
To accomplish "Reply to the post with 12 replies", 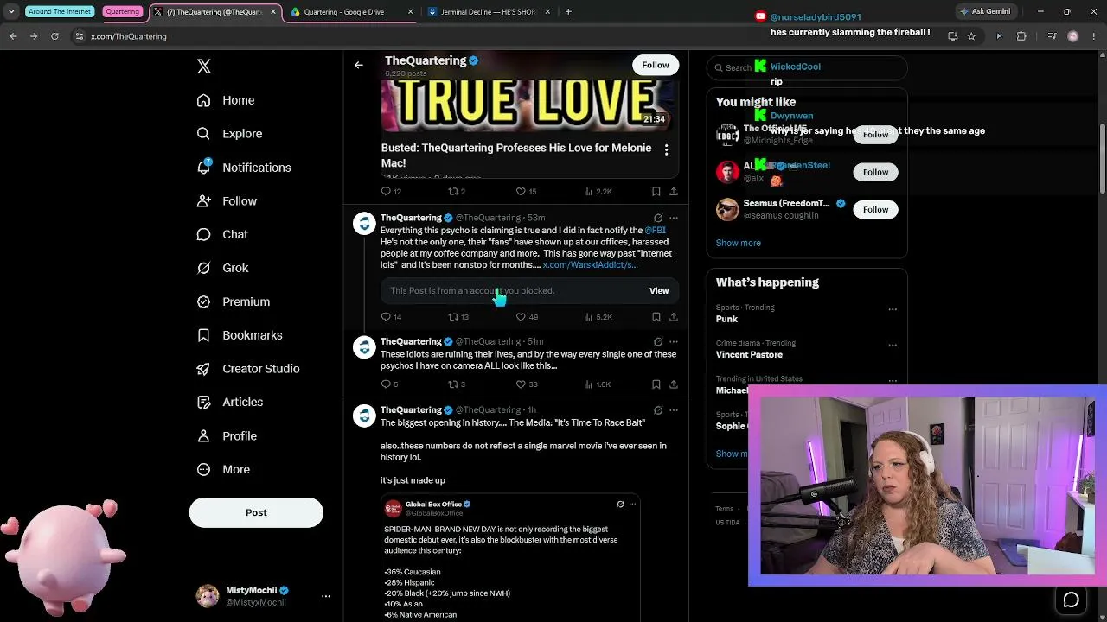I will coord(391,192).
